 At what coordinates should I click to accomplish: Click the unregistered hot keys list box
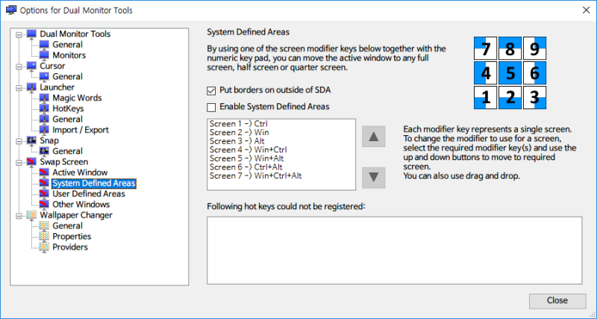pyautogui.click(x=395, y=250)
